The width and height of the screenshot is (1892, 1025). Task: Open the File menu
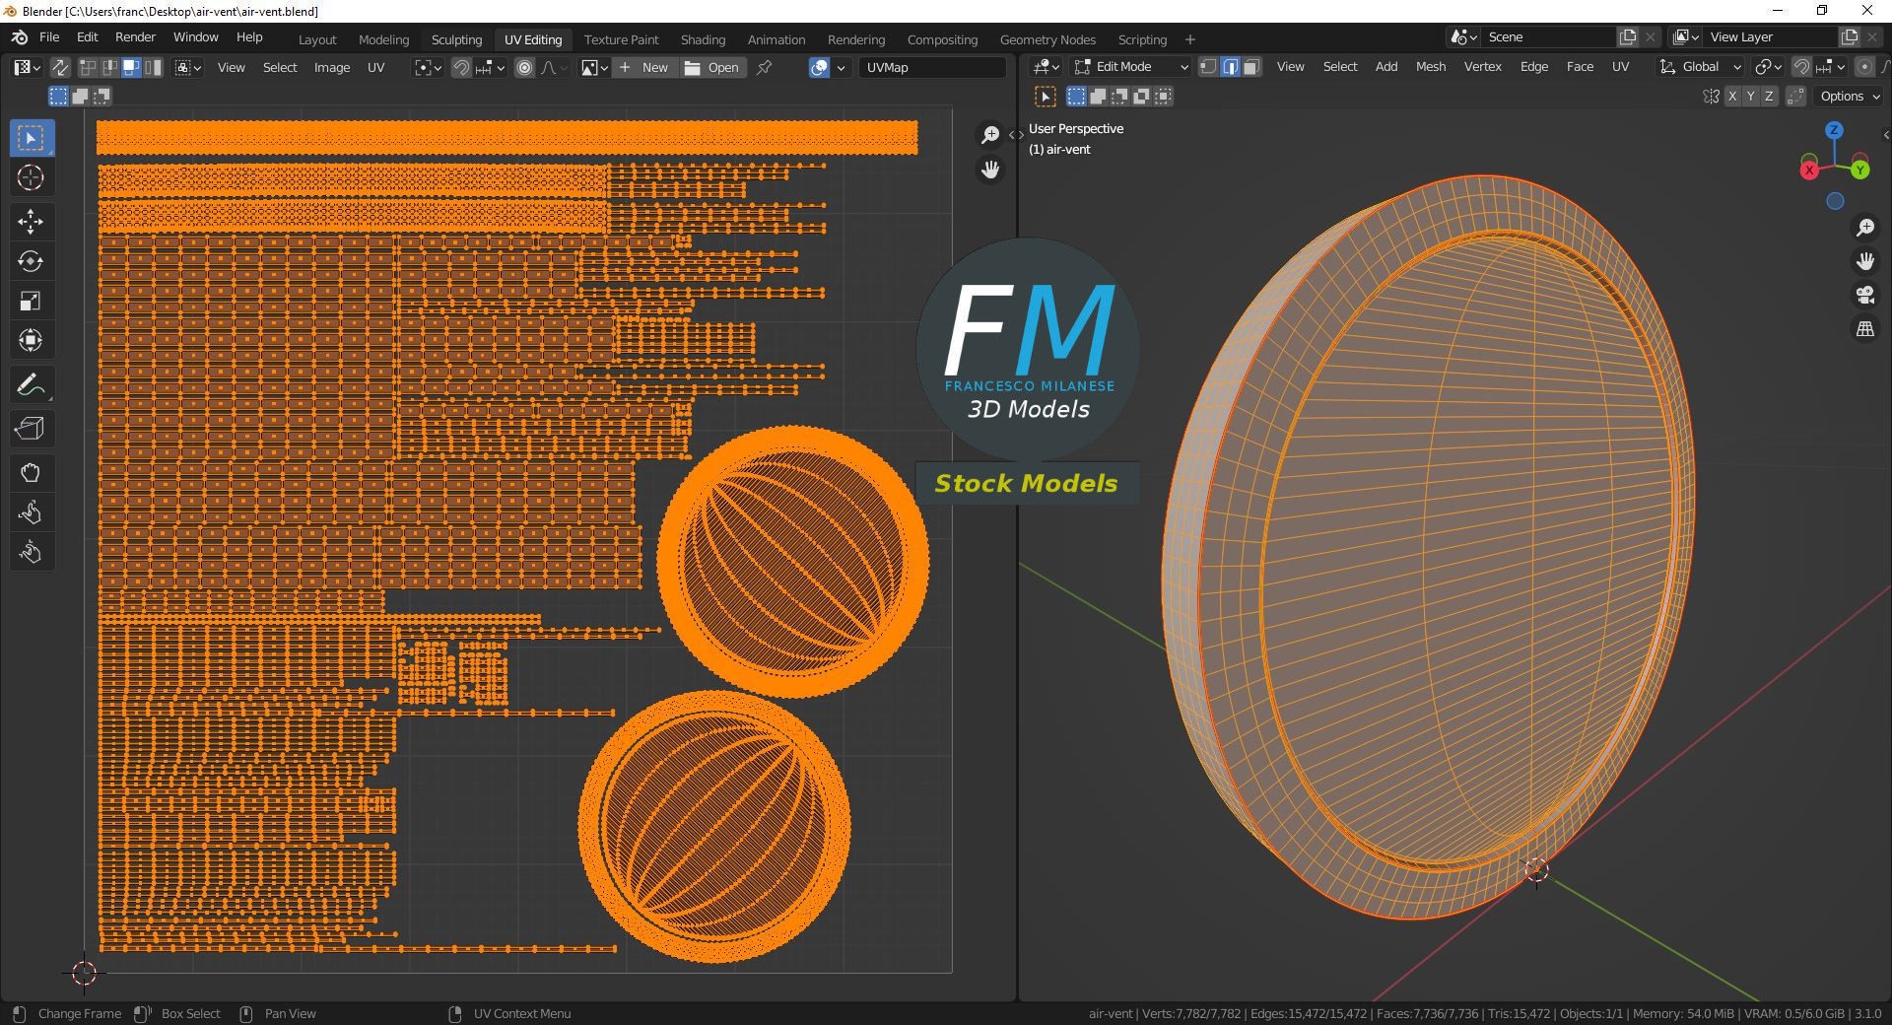coord(49,37)
